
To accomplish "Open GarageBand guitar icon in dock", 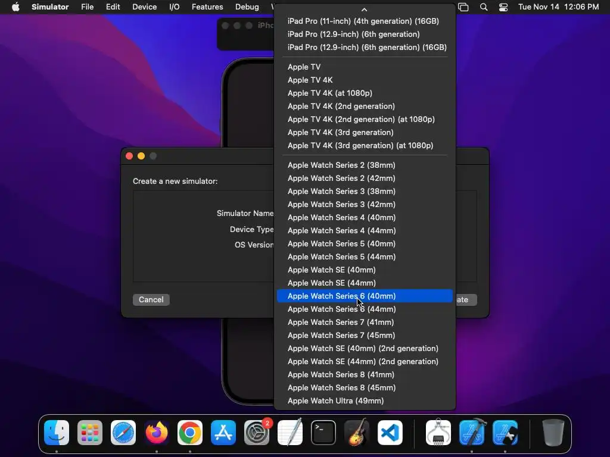I will 357,433.
